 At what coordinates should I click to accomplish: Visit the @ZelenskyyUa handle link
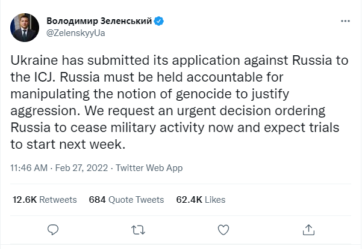pyautogui.click(x=76, y=34)
